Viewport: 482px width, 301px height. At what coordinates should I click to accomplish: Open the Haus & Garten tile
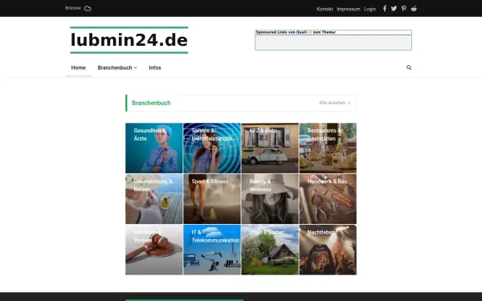click(270, 250)
